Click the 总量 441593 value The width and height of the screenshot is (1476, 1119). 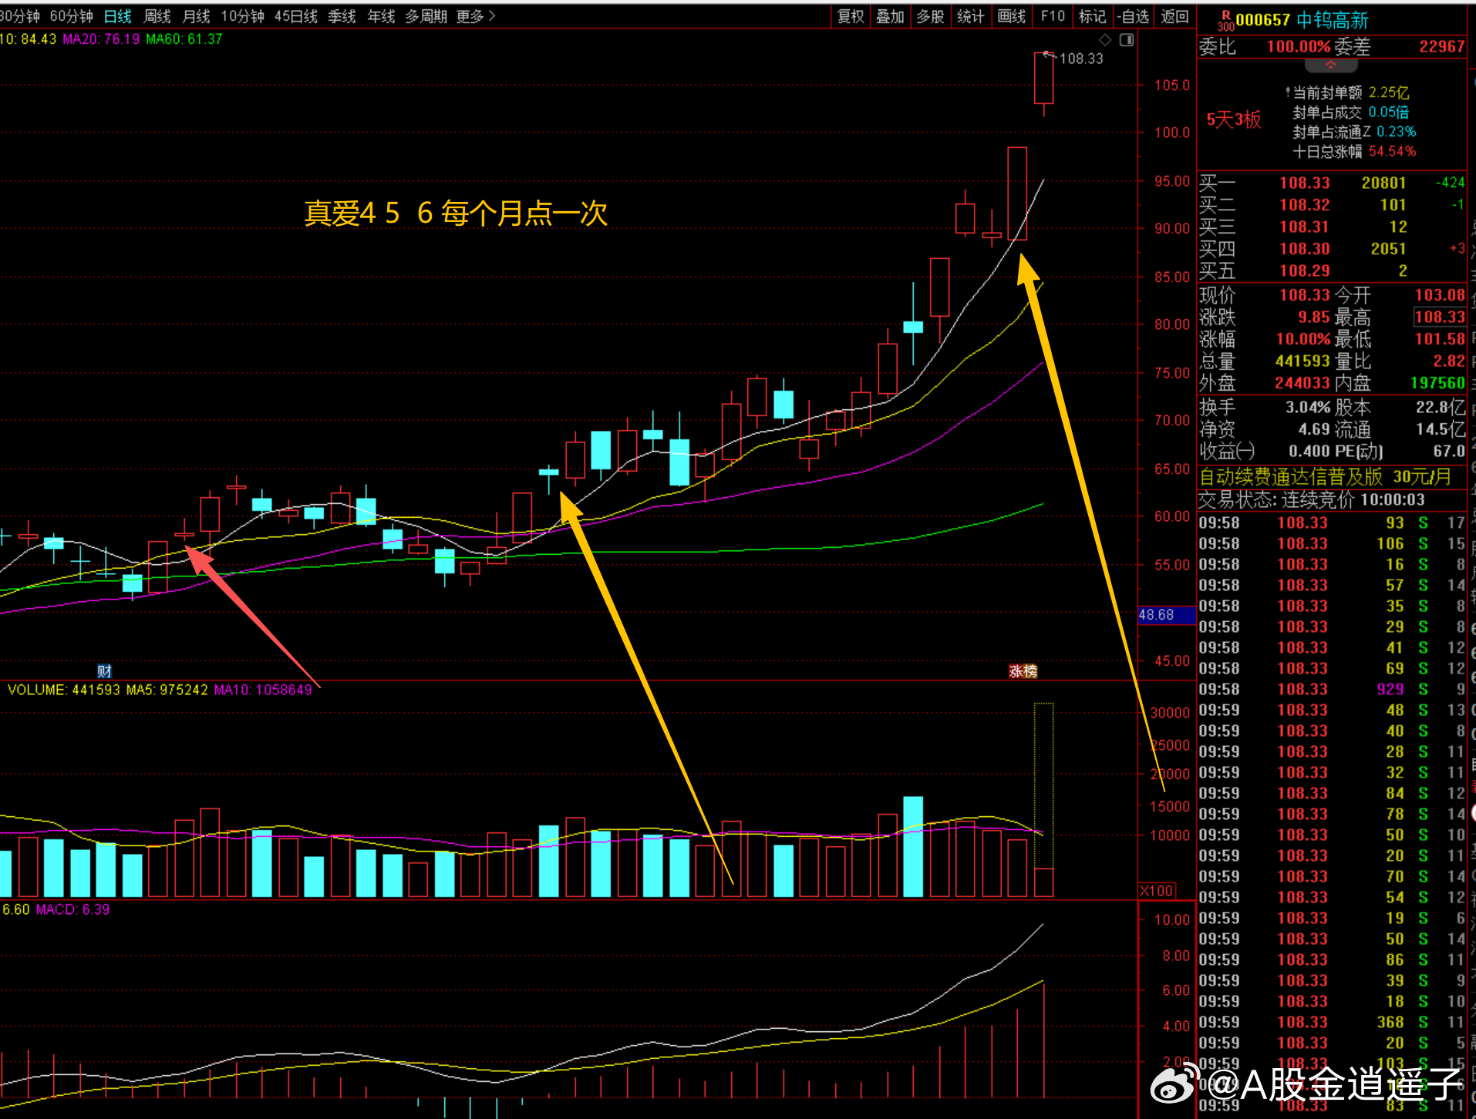[x=1302, y=361]
